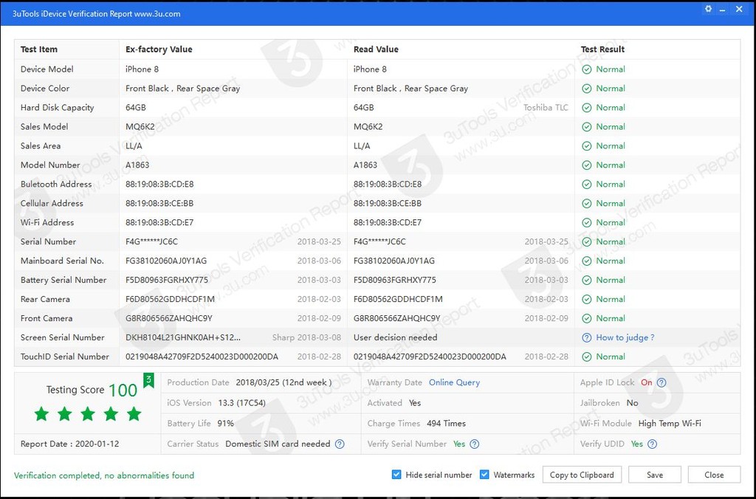
Task: Save the verification report
Action: click(x=655, y=475)
